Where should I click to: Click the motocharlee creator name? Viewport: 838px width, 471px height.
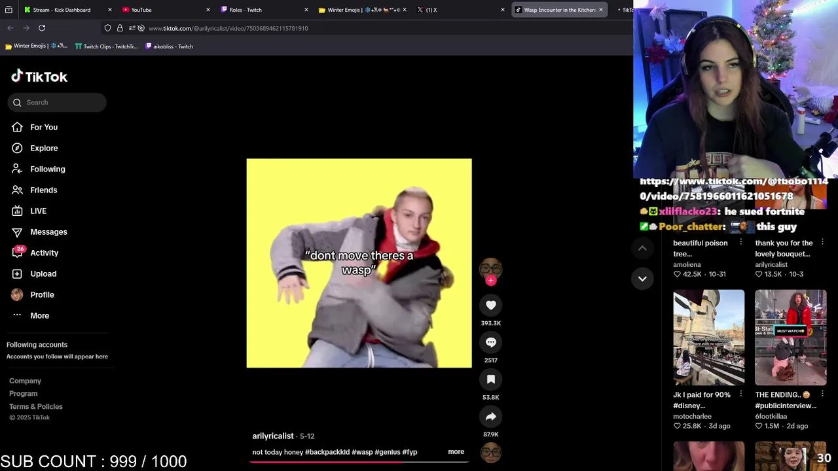pyautogui.click(x=692, y=417)
